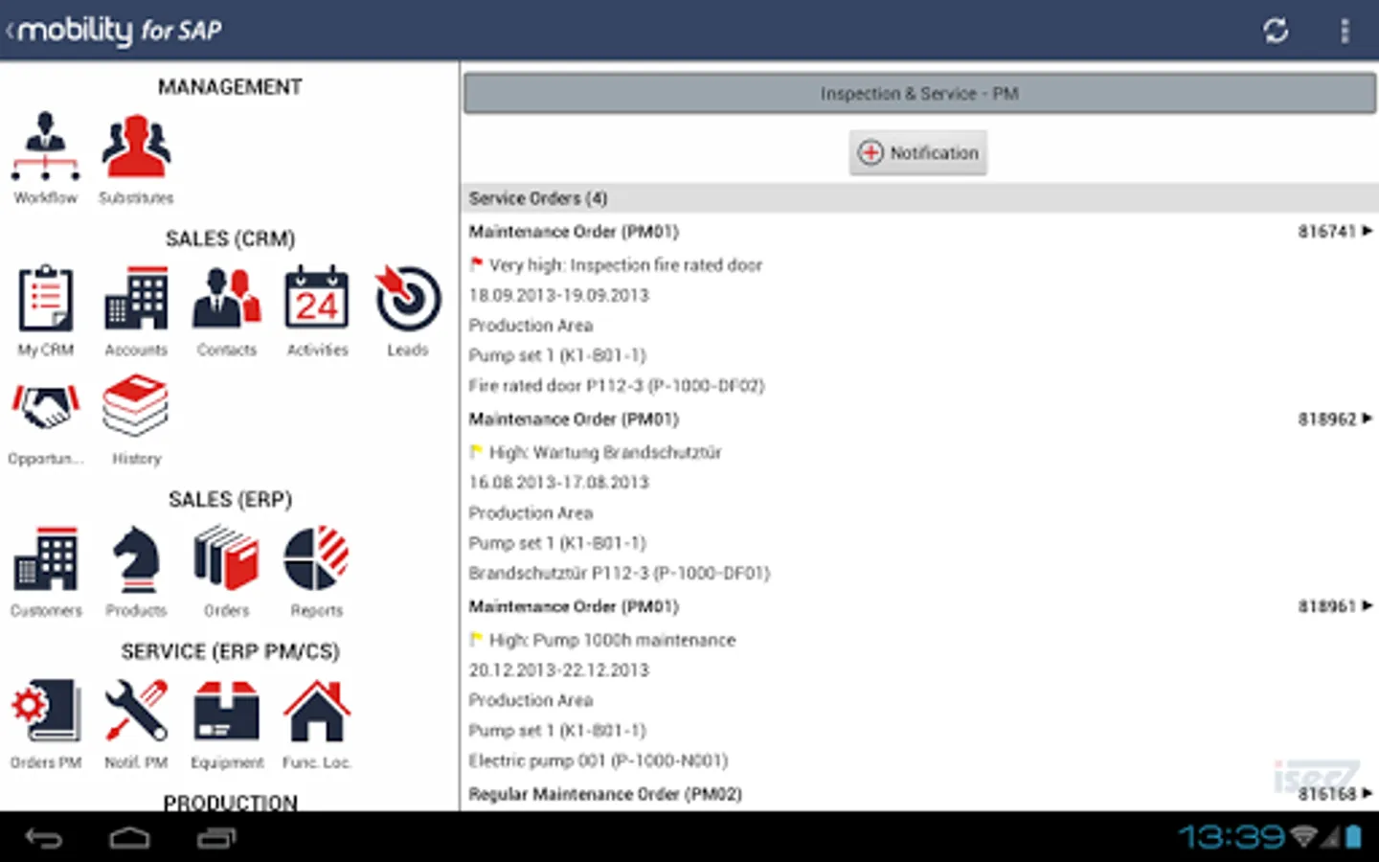Image resolution: width=1379 pixels, height=862 pixels.
Task: Open the Contacts icon
Action: click(226, 298)
